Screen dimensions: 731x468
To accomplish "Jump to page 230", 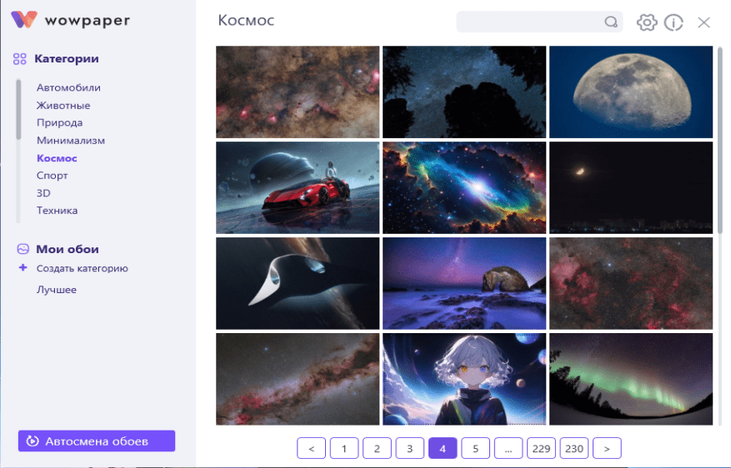I will point(574,449).
